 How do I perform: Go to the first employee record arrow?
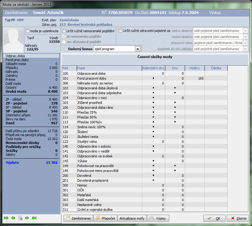click(6, 218)
